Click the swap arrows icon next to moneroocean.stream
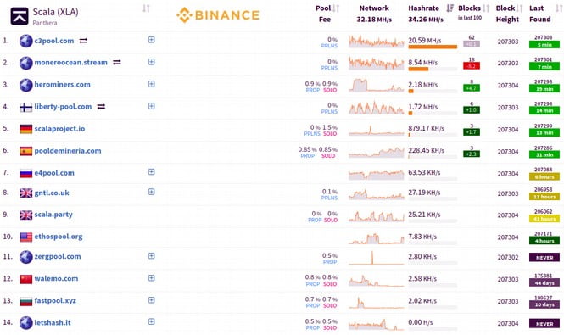The image size is (564, 335). (117, 62)
